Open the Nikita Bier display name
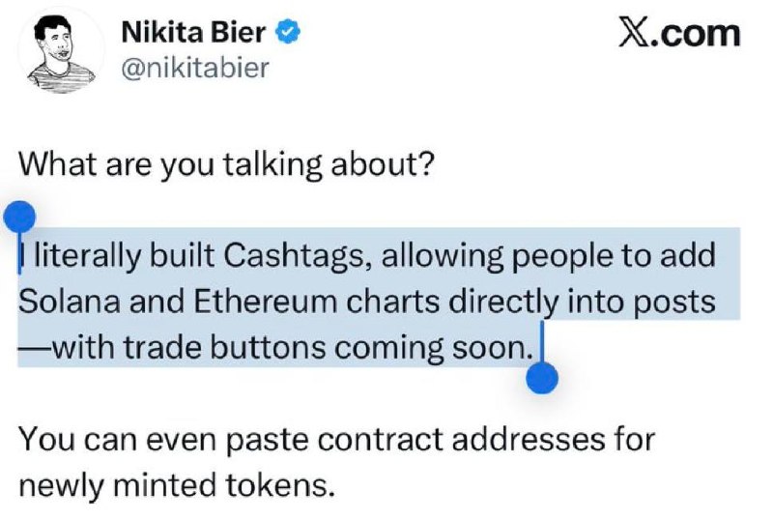The width and height of the screenshot is (773, 520). tap(194, 33)
